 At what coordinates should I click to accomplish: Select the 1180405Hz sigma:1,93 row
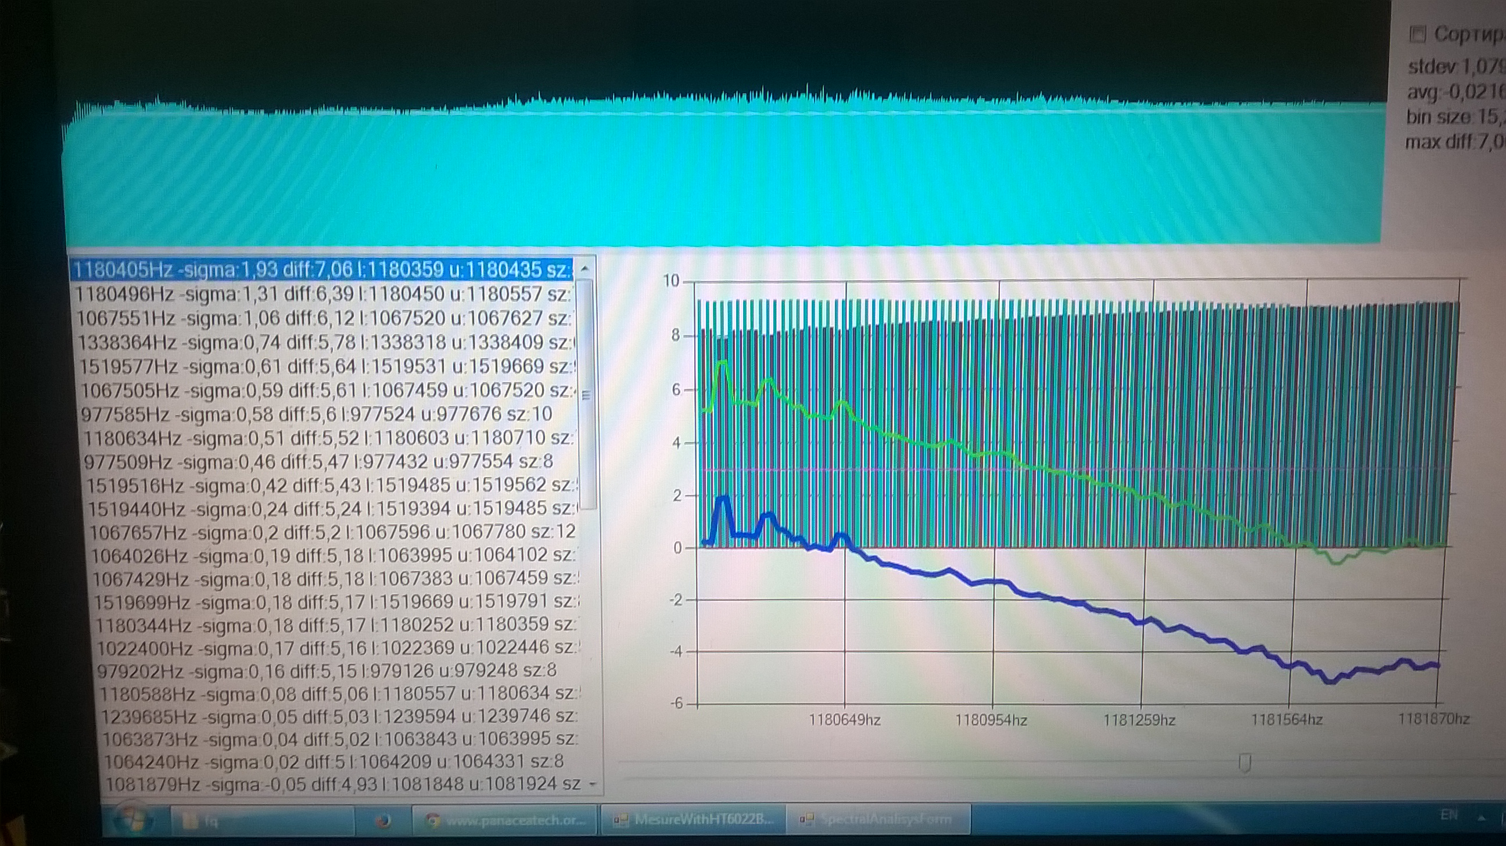pos(322,270)
